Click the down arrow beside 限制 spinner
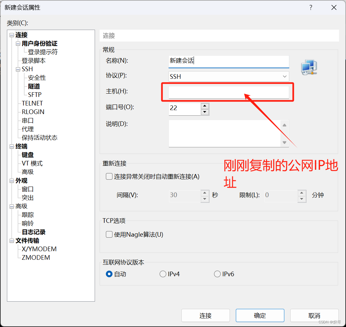Screen dimensions: 346x327 pyautogui.click(x=302, y=199)
